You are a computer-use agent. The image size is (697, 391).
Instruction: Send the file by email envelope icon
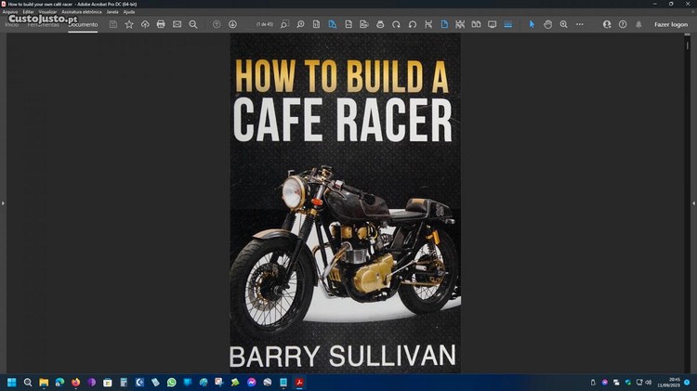tap(177, 24)
